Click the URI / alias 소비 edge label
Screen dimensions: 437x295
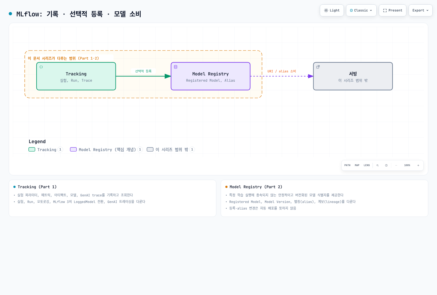[282, 71]
